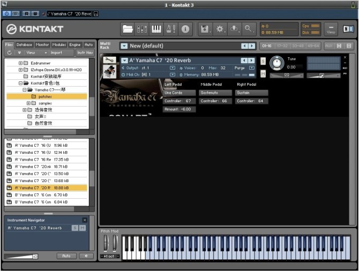This screenshot has width=359, height=271.
Task: Switch to the Modules tab
Action: pyautogui.click(x=59, y=45)
